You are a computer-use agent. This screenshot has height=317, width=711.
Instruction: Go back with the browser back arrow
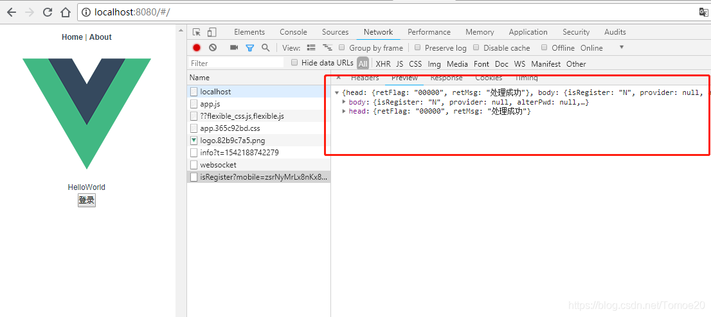click(12, 12)
